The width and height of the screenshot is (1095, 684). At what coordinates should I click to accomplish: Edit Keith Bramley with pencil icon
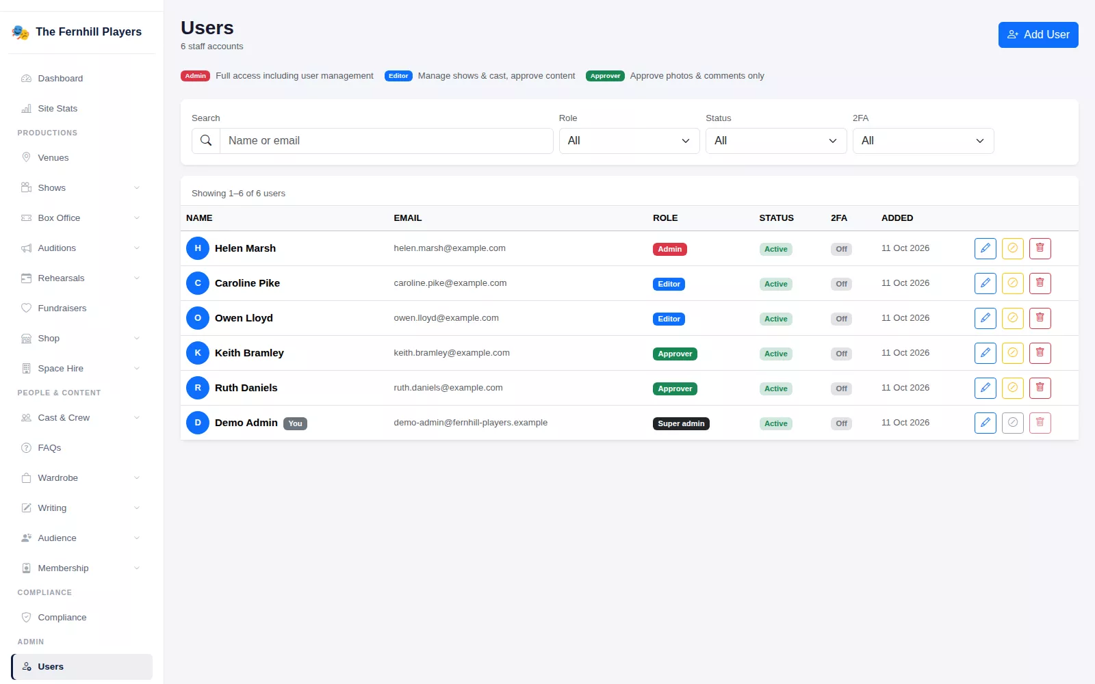pos(985,353)
